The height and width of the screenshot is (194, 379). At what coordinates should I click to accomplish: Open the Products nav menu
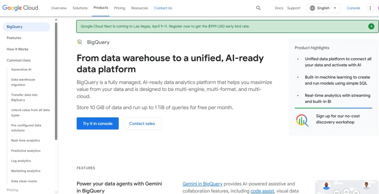pyautogui.click(x=101, y=8)
